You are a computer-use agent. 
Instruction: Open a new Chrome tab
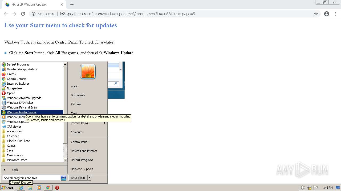72,5
